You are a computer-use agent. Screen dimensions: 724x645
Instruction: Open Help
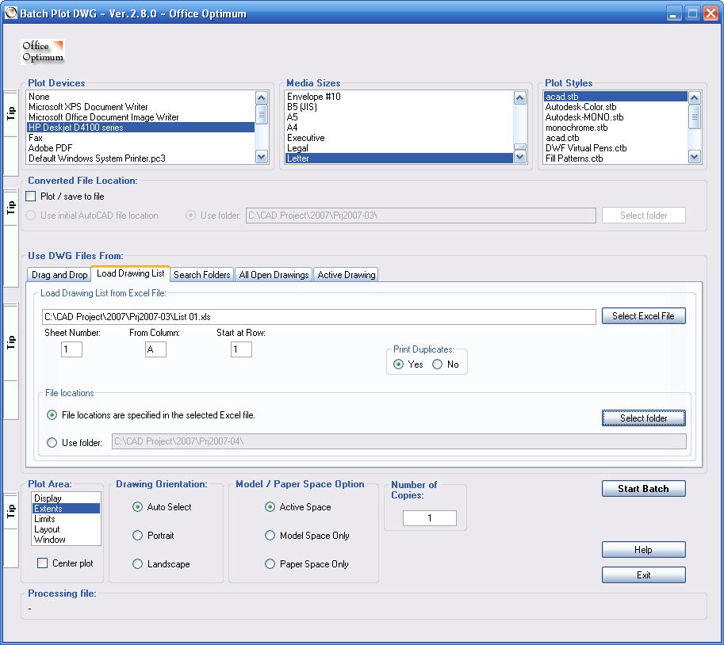click(643, 549)
